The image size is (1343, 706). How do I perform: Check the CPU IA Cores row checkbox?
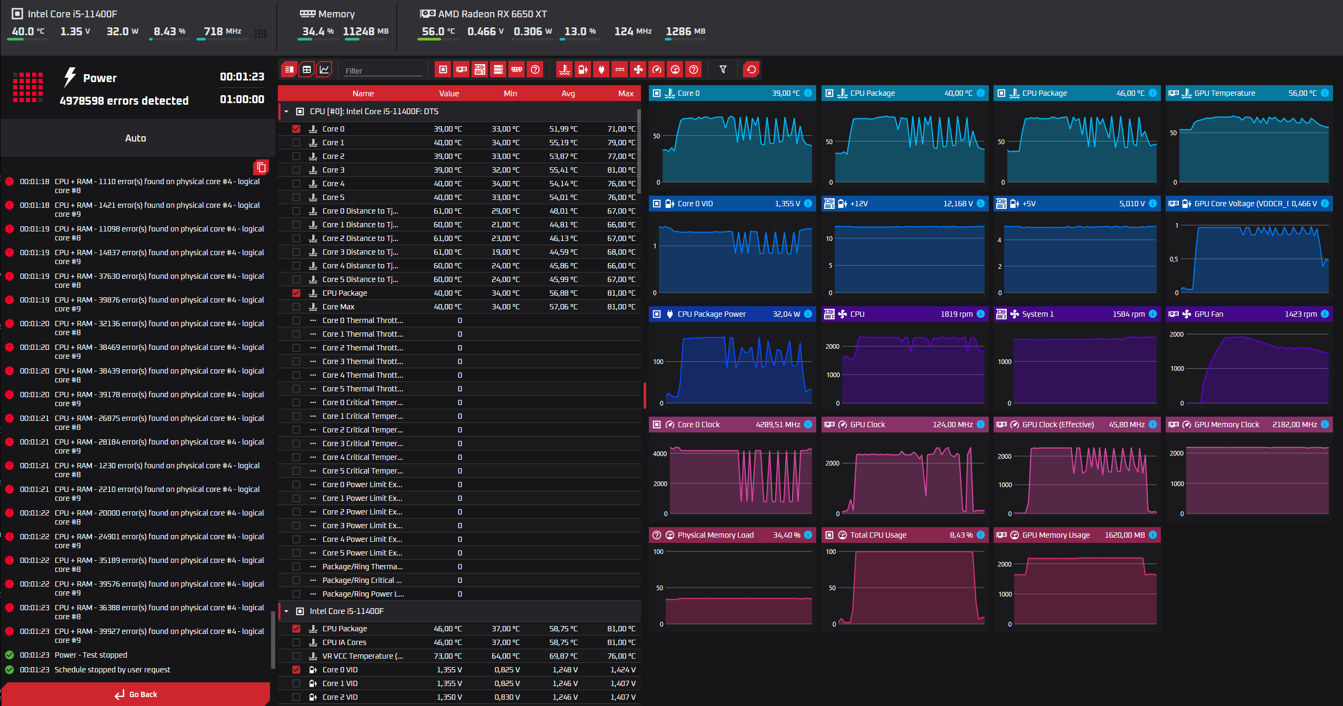point(296,642)
